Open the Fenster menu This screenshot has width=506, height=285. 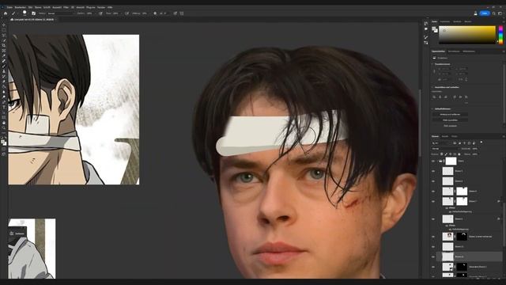(101, 7)
